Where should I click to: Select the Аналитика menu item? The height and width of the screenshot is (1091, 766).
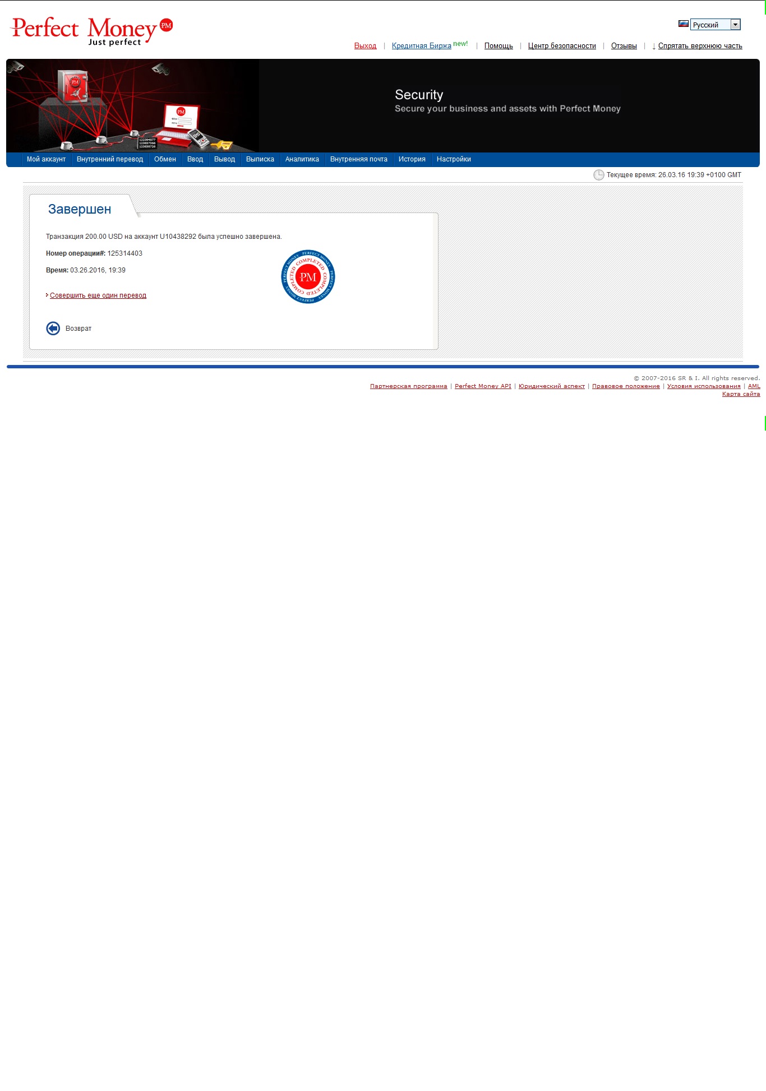click(302, 159)
